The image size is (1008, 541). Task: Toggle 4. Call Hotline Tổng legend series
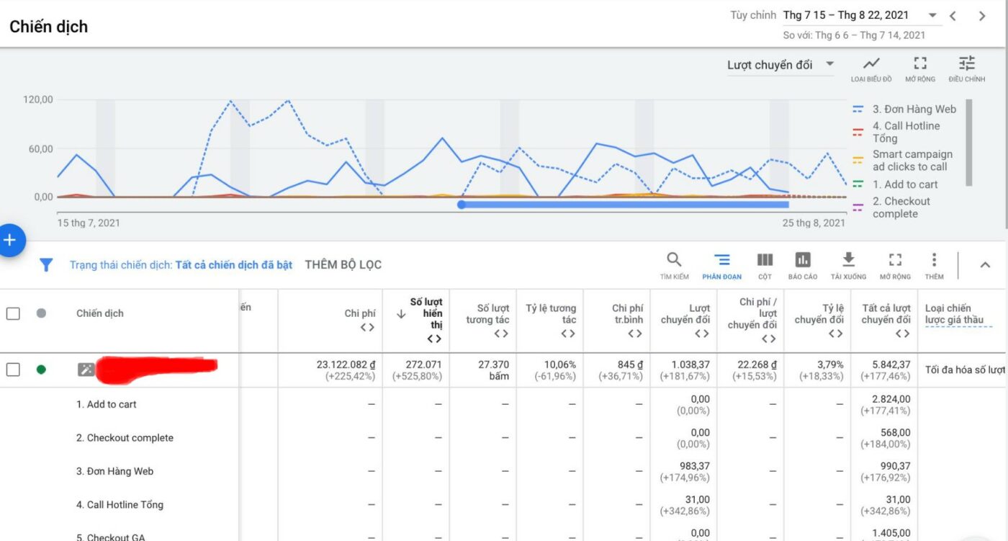(x=896, y=132)
